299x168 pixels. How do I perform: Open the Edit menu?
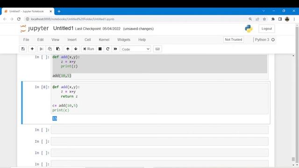(x=40, y=40)
